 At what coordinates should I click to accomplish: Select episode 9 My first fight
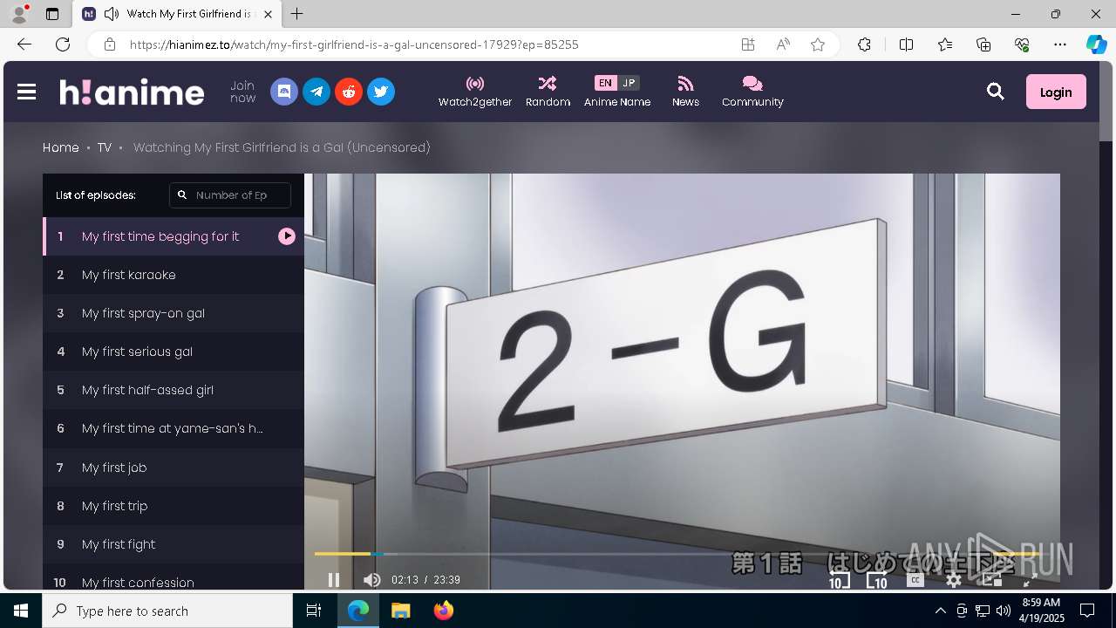point(174,544)
